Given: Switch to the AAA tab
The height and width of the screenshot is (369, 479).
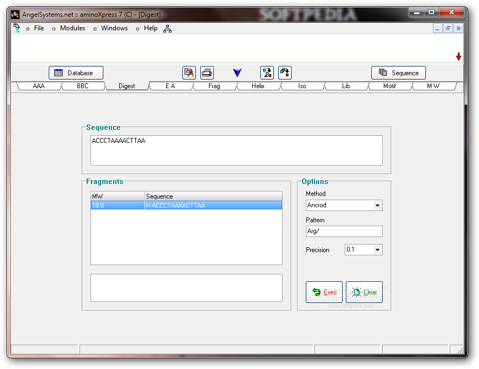Looking at the screenshot, I should [39, 86].
